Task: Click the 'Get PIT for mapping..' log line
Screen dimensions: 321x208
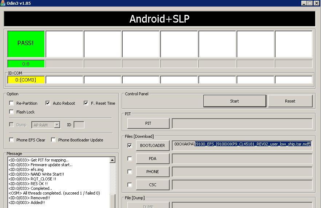Action: [x=39, y=160]
